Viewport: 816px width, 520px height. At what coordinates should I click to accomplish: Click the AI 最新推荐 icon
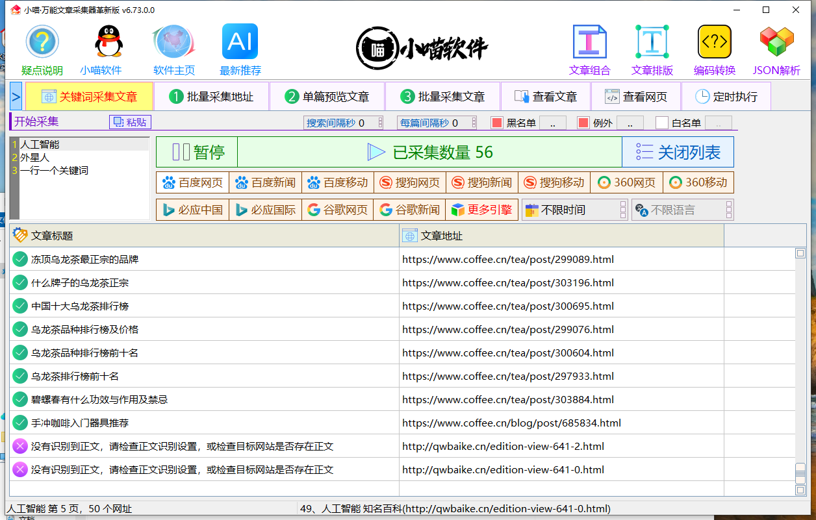pyautogui.click(x=240, y=42)
